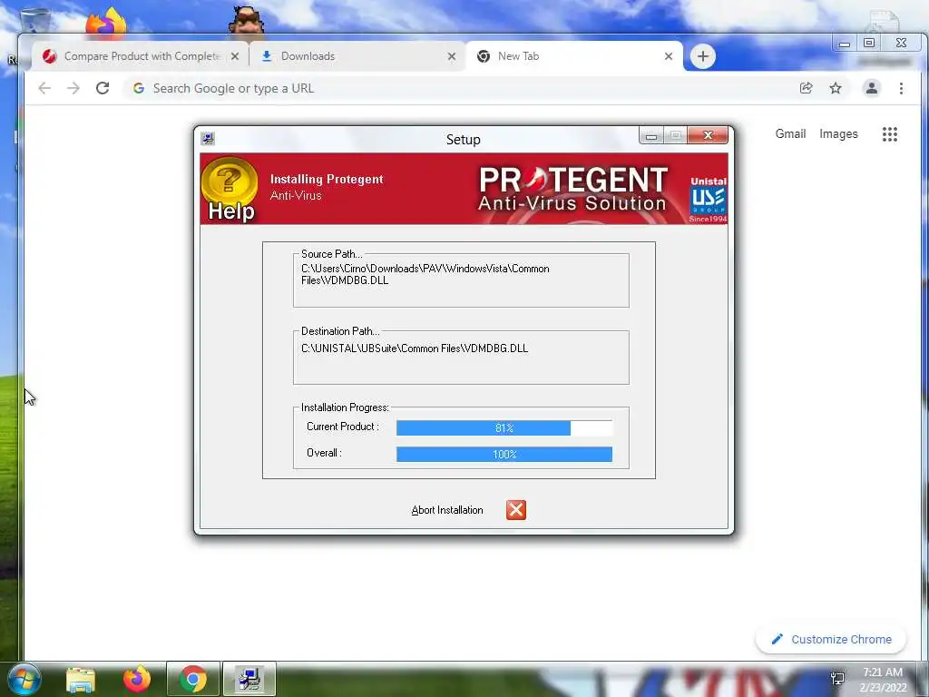Open a new Chrome tab with plus button
The image size is (929, 697).
[703, 56]
